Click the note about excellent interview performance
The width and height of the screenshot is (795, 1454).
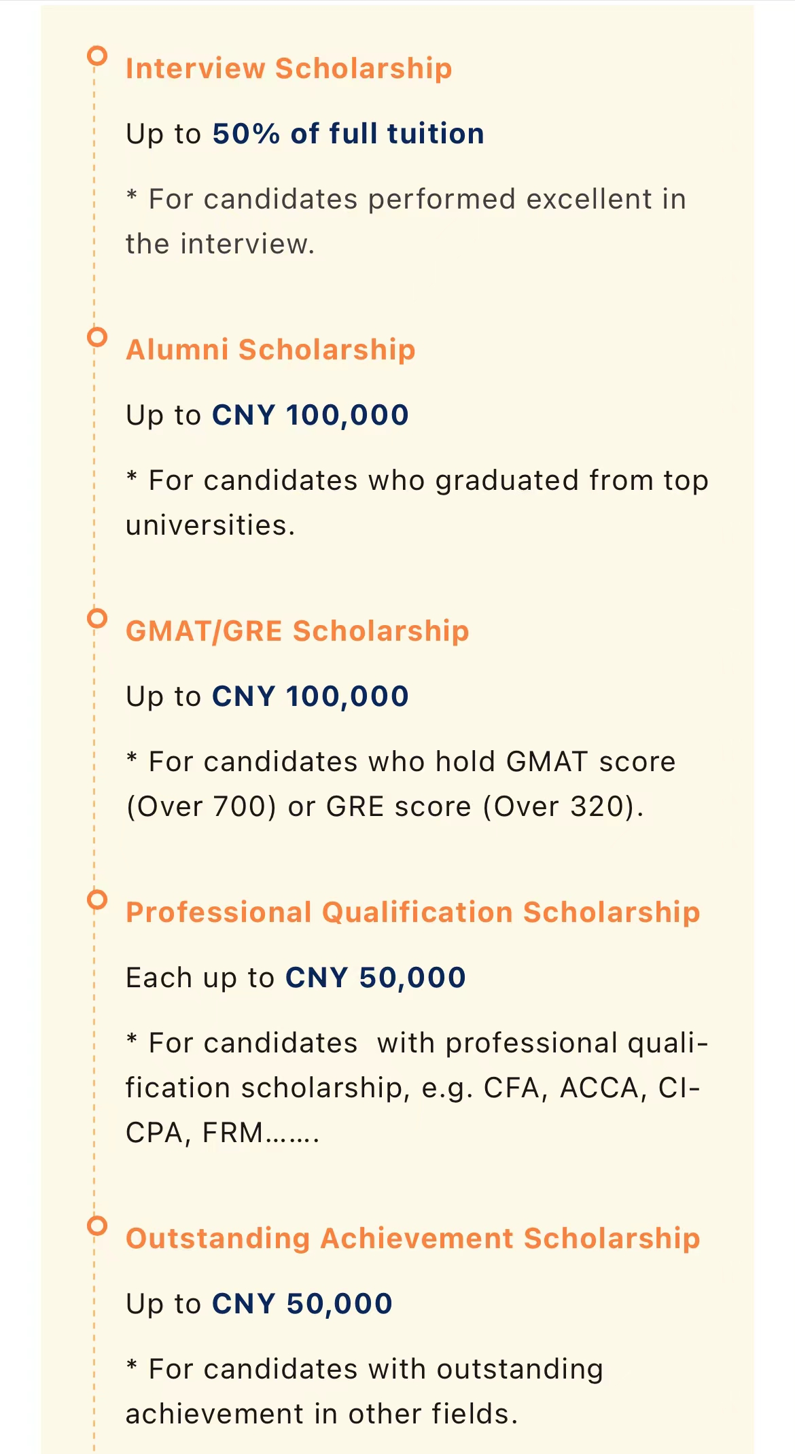point(406,221)
